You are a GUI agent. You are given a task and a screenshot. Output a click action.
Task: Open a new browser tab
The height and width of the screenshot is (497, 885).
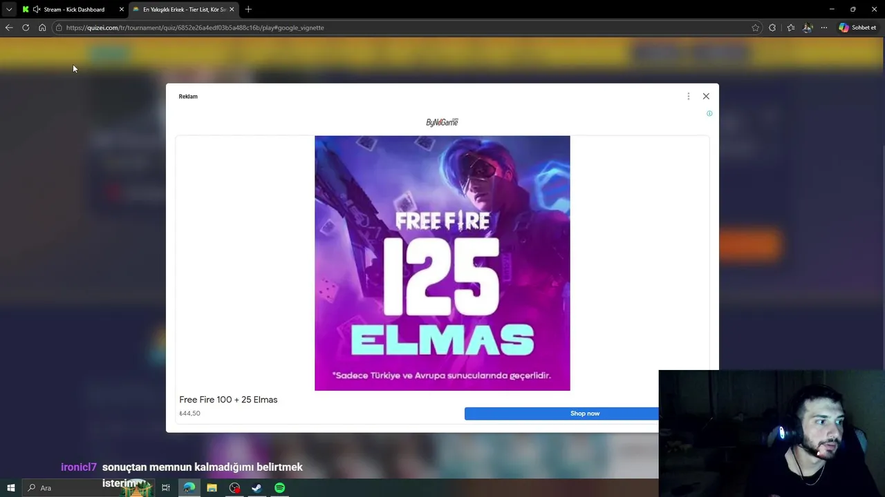pos(248,10)
